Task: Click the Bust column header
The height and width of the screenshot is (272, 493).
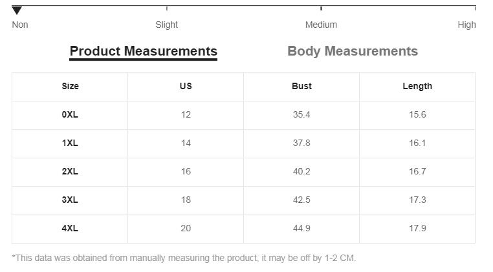Action: (x=301, y=87)
